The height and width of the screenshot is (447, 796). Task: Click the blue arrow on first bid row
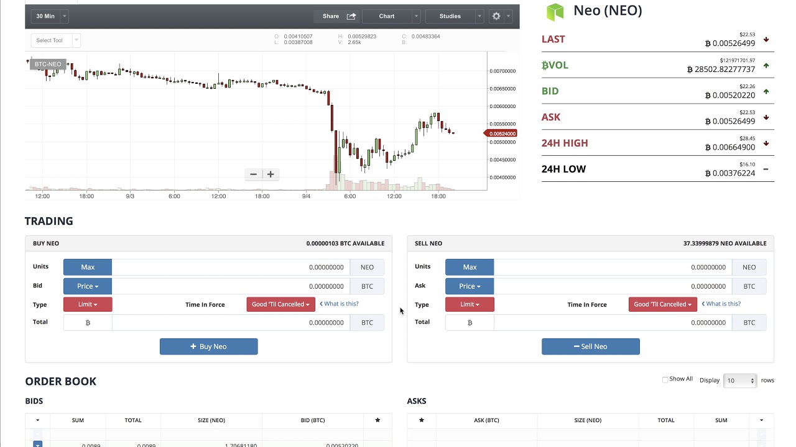37,445
